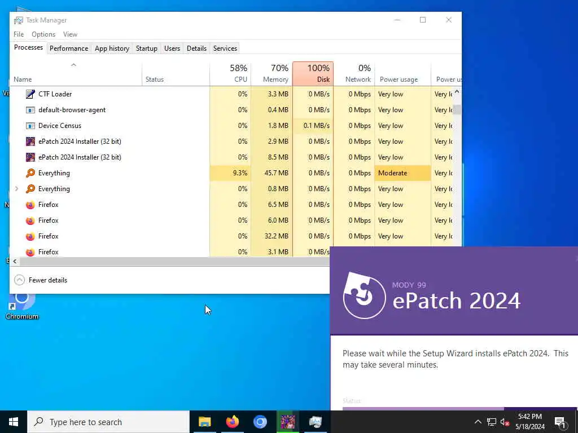Click the 0.1 MB/s disk cell

pos(313,126)
